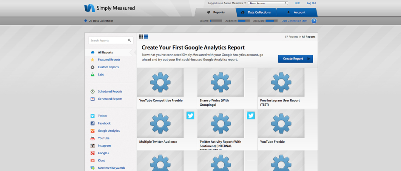Open Free Instagram User Report thumbnail
The height and width of the screenshot is (171, 401).
pos(281,82)
